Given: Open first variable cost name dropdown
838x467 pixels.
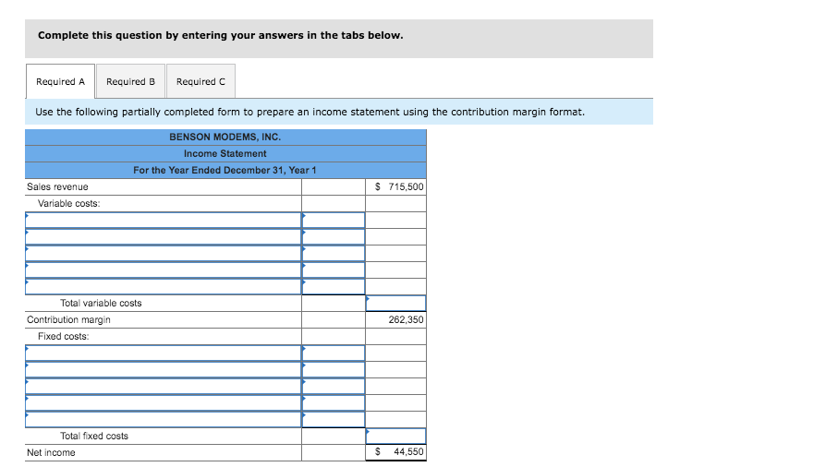Looking at the screenshot, I should [163, 220].
